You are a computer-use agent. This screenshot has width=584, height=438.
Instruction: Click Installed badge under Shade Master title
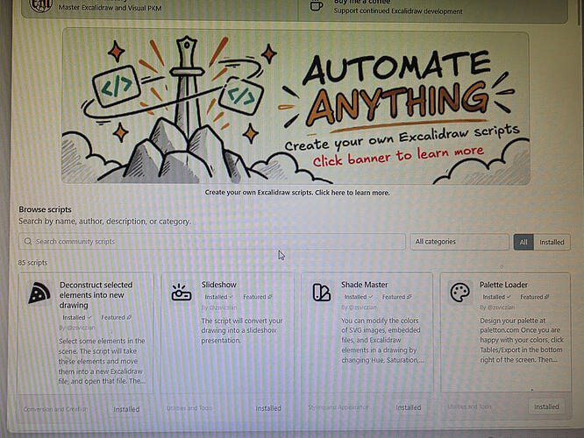click(359, 297)
